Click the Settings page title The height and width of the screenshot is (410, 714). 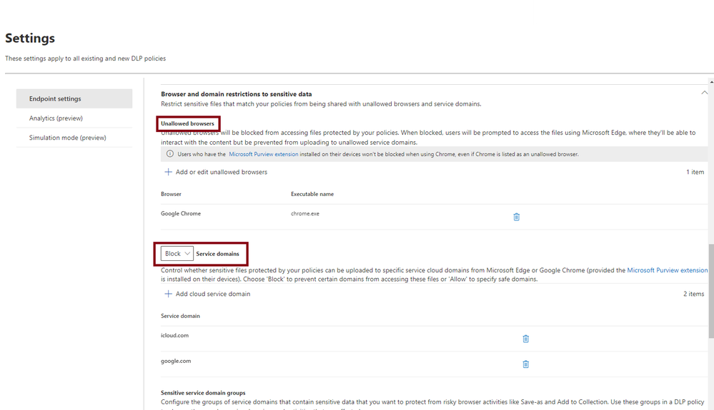[x=30, y=38]
